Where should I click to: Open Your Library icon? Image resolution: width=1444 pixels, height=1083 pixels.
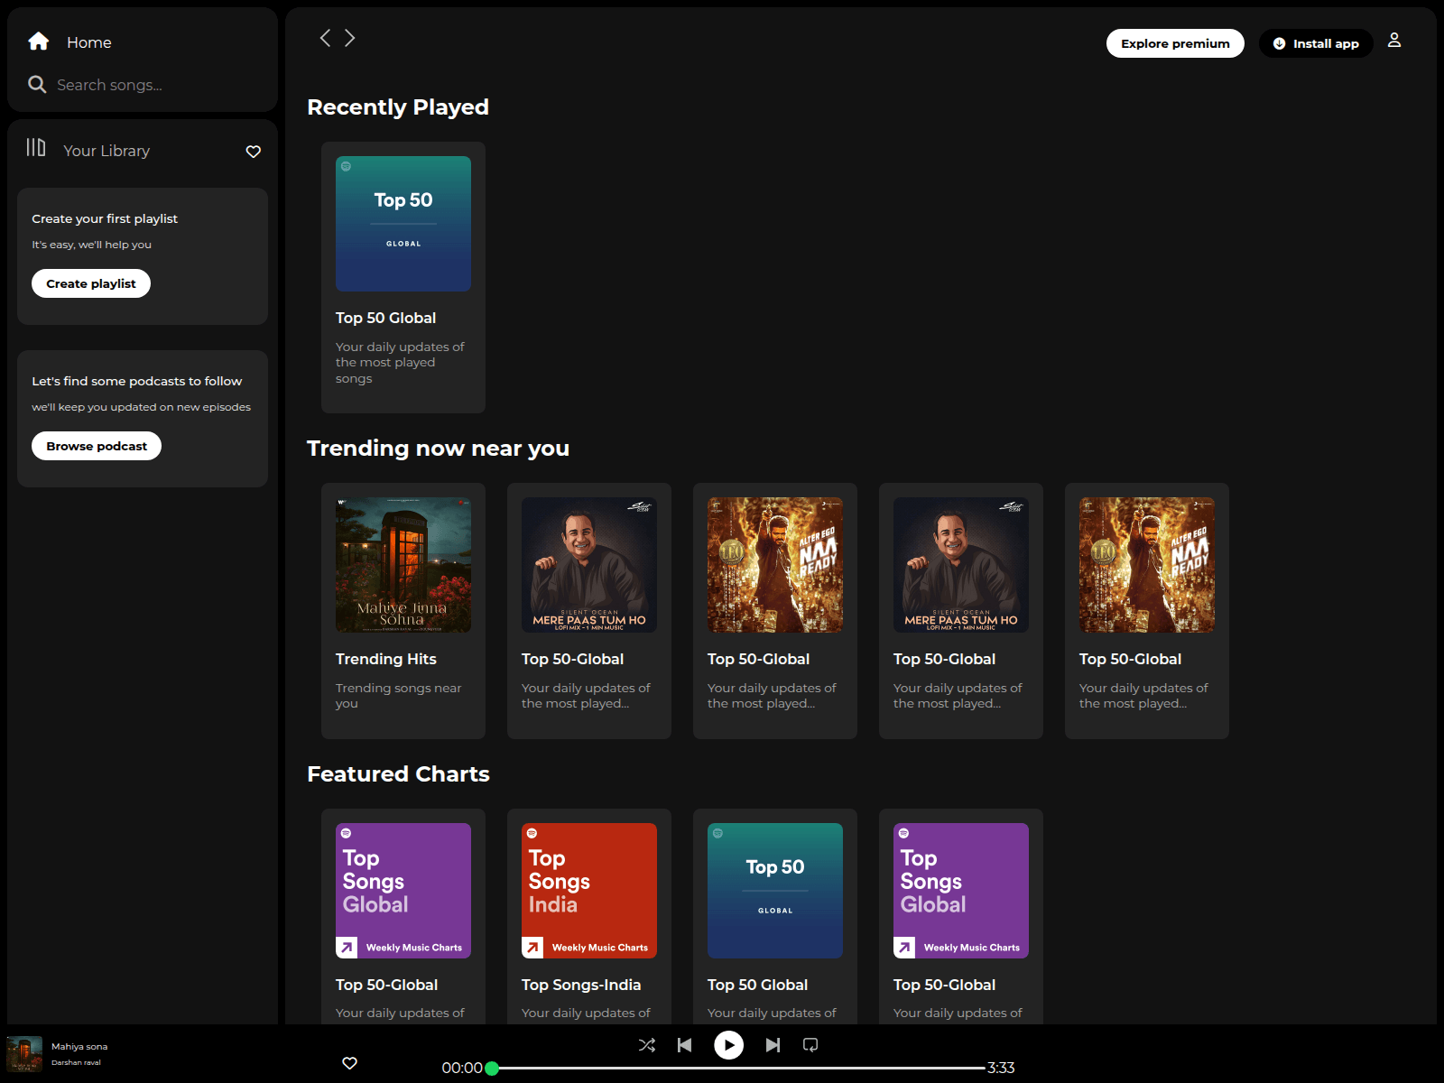tap(36, 147)
